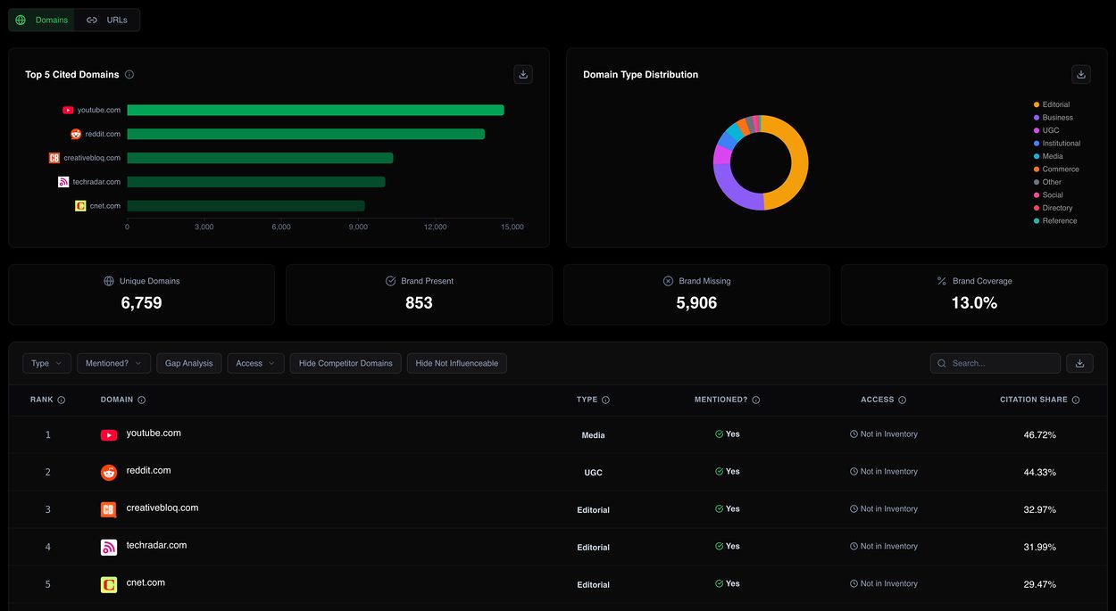Toggle the Directory legend entry
The width and height of the screenshot is (1116, 611).
(1054, 208)
